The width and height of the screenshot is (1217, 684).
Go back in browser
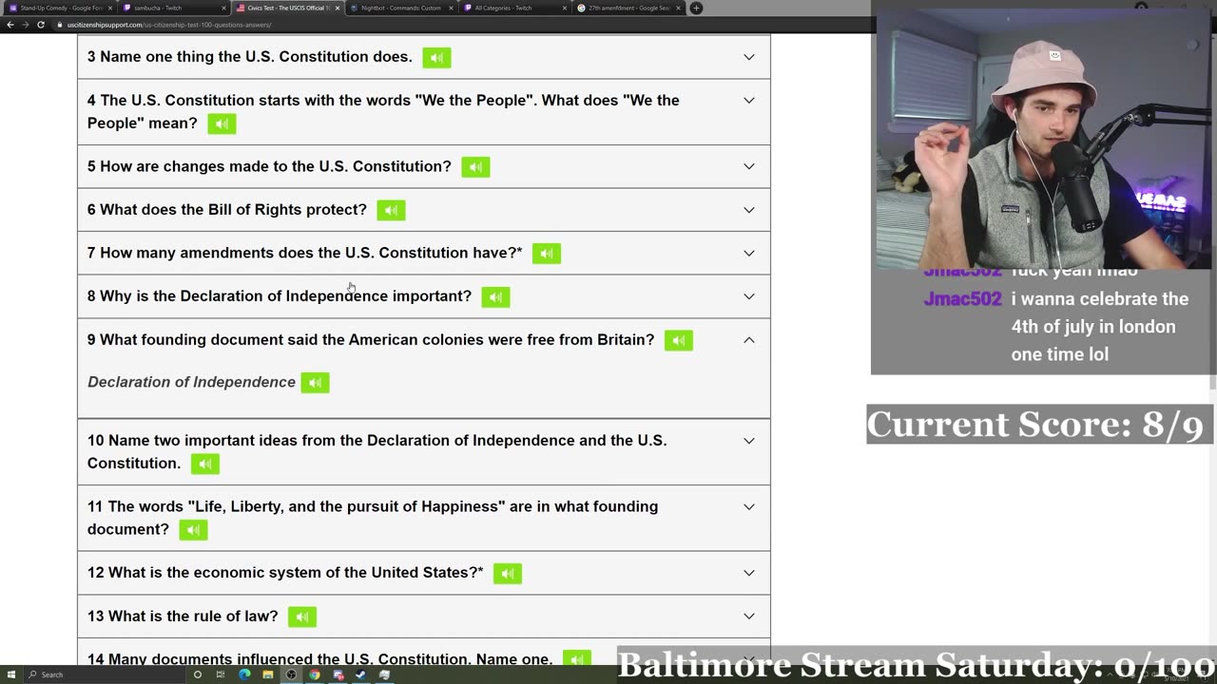click(10, 24)
